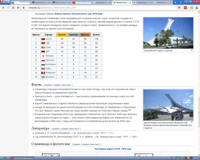200x160 pixels.
Task: Click the Бронза column header
Action: click(x=85, y=35)
